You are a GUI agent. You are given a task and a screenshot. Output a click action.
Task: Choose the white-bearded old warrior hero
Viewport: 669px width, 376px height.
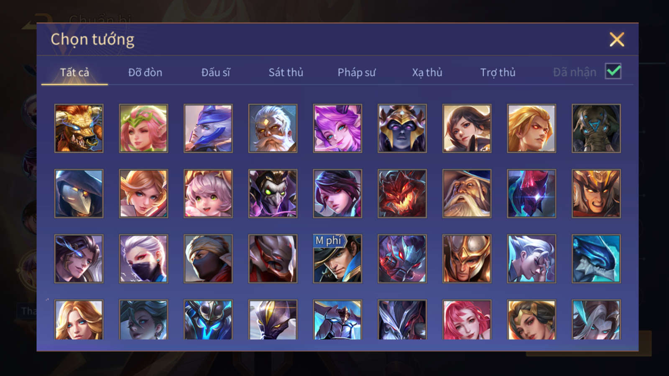[x=273, y=128]
